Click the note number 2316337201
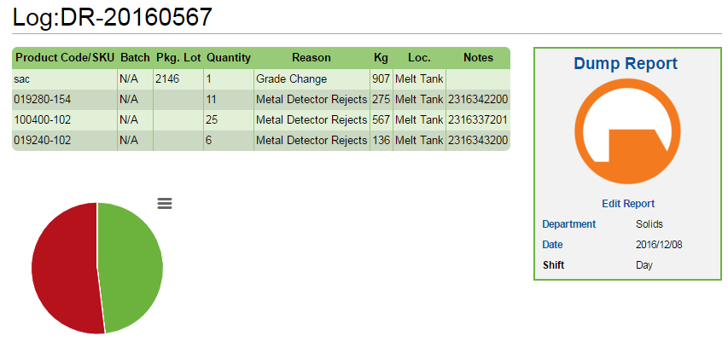The width and height of the screenshot is (728, 348). pos(478,119)
